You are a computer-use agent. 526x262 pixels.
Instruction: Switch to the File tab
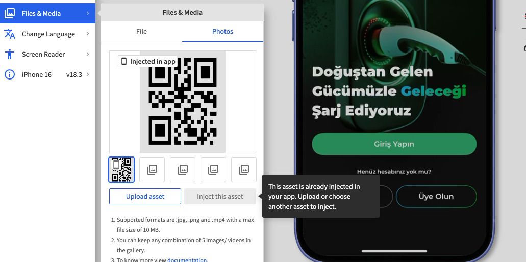tap(141, 32)
